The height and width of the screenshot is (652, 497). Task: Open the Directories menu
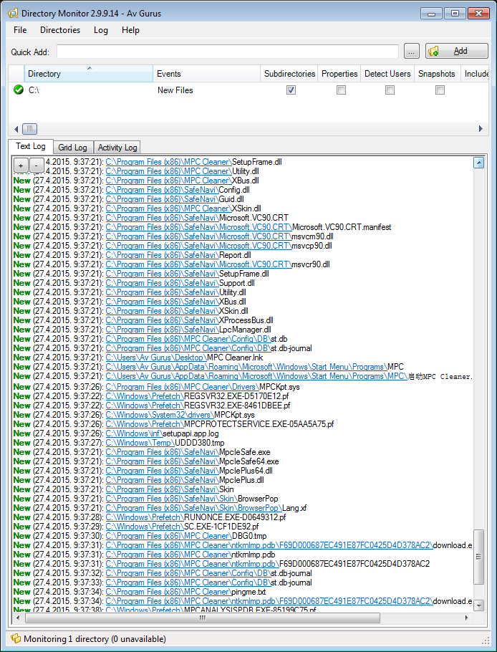coord(60,30)
